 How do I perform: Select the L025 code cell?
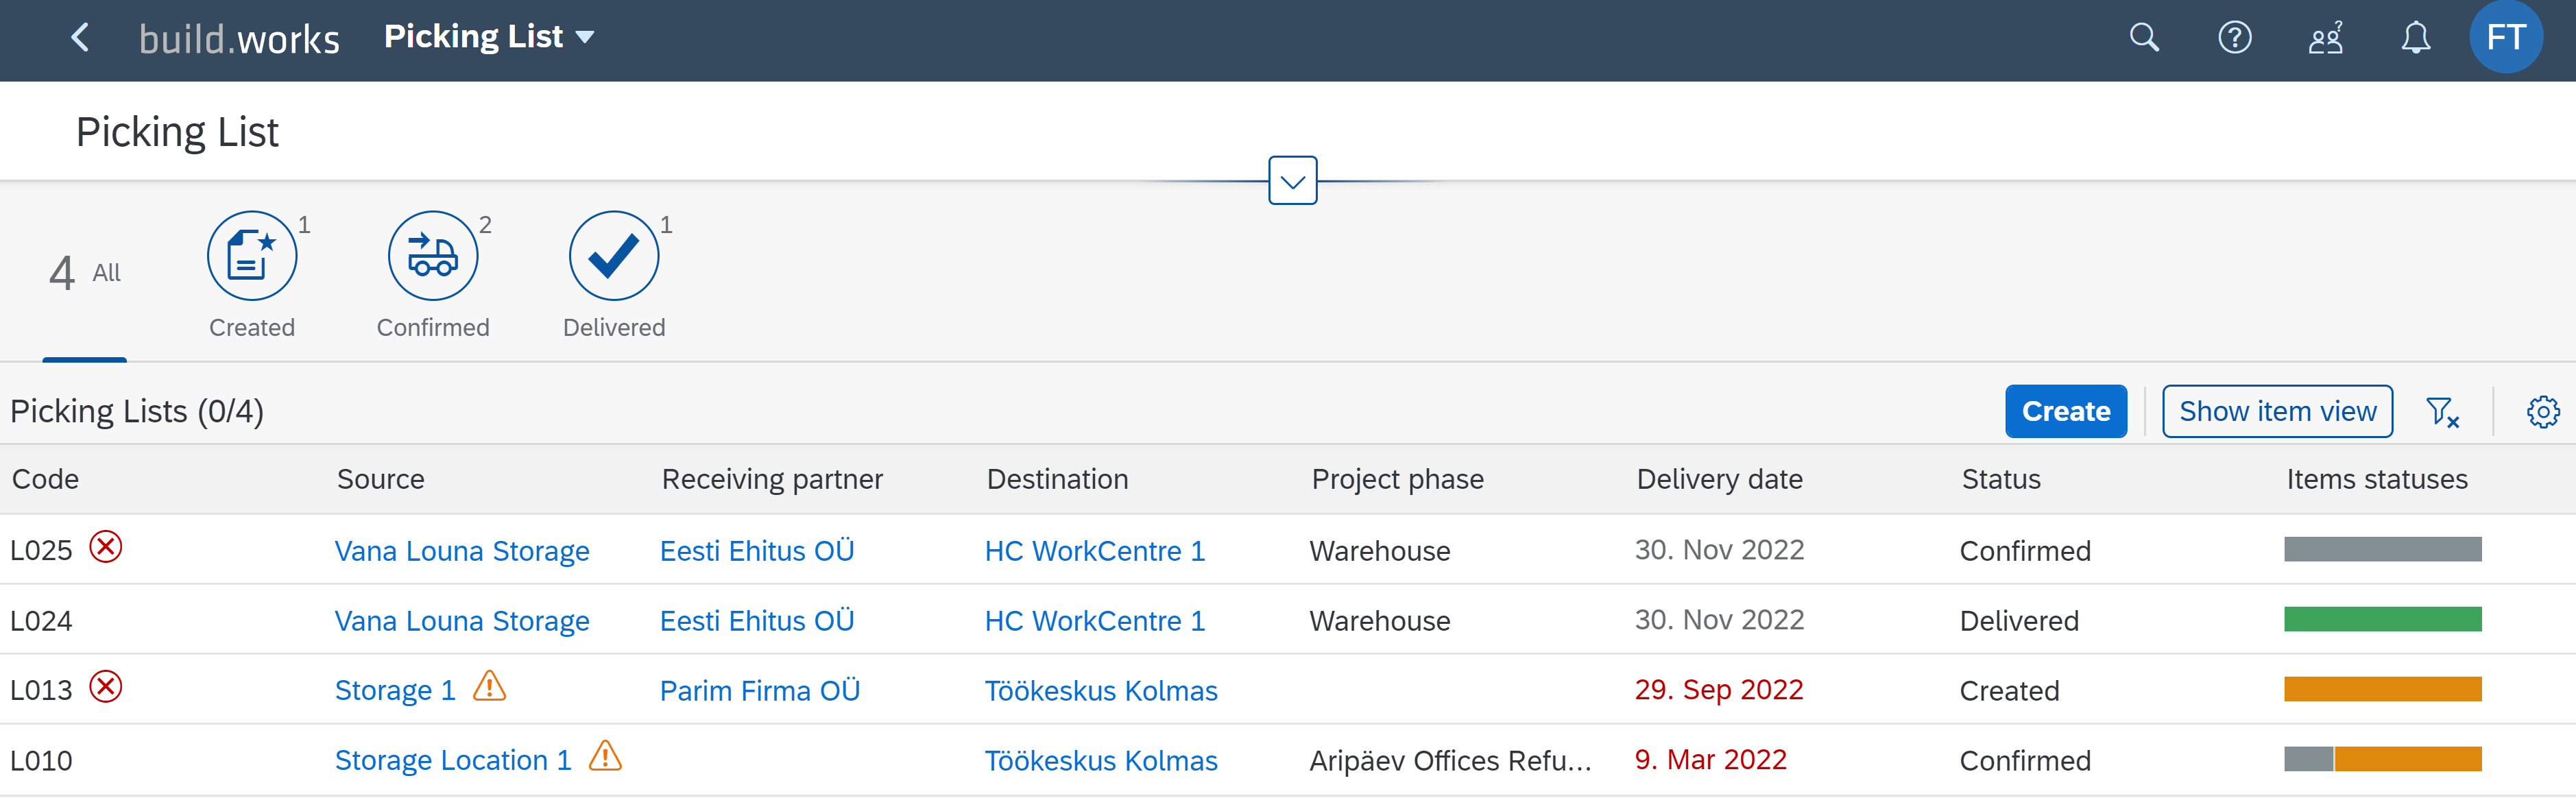point(41,551)
